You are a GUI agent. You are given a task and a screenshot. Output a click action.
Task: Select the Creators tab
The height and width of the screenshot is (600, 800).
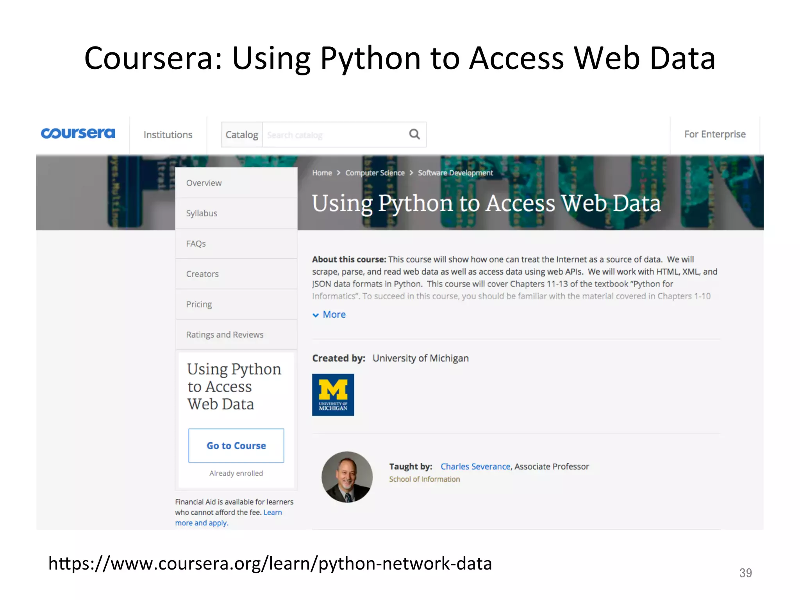click(x=236, y=274)
